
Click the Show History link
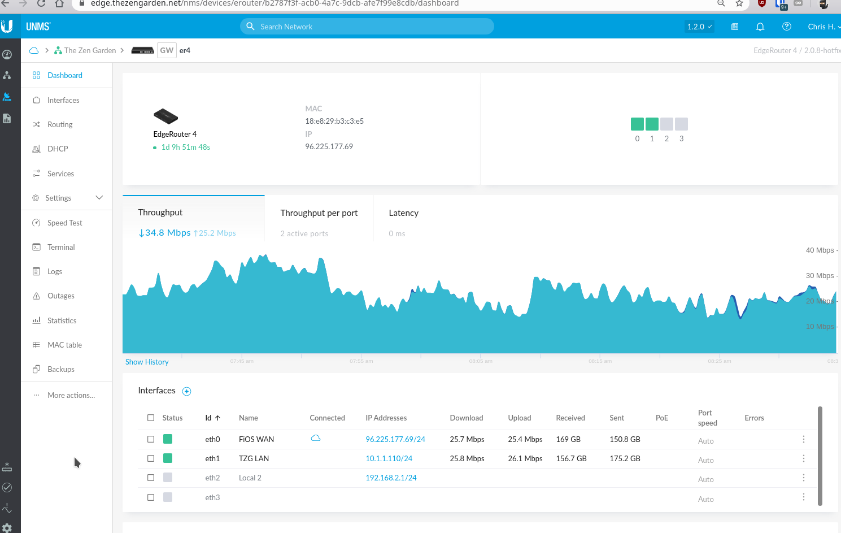point(147,362)
